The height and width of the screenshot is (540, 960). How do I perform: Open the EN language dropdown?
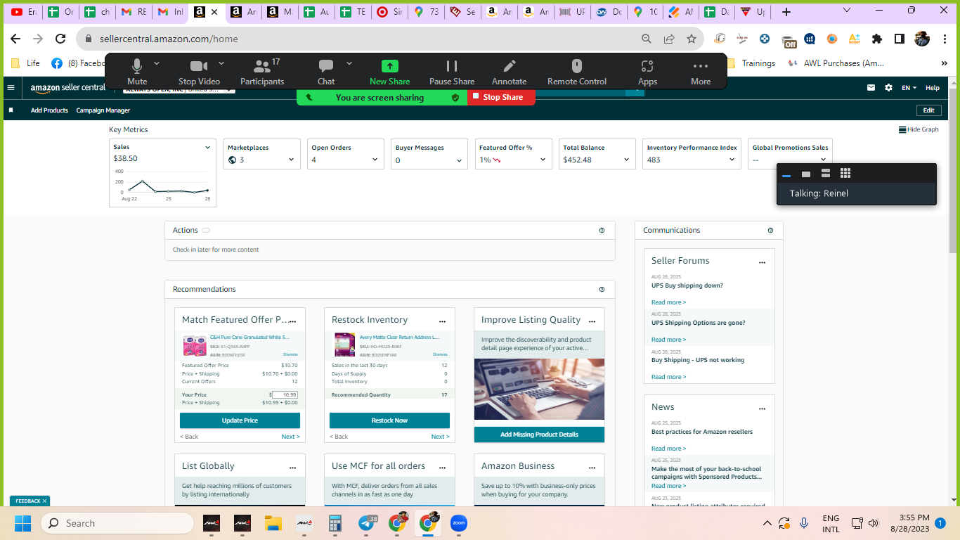click(x=909, y=88)
